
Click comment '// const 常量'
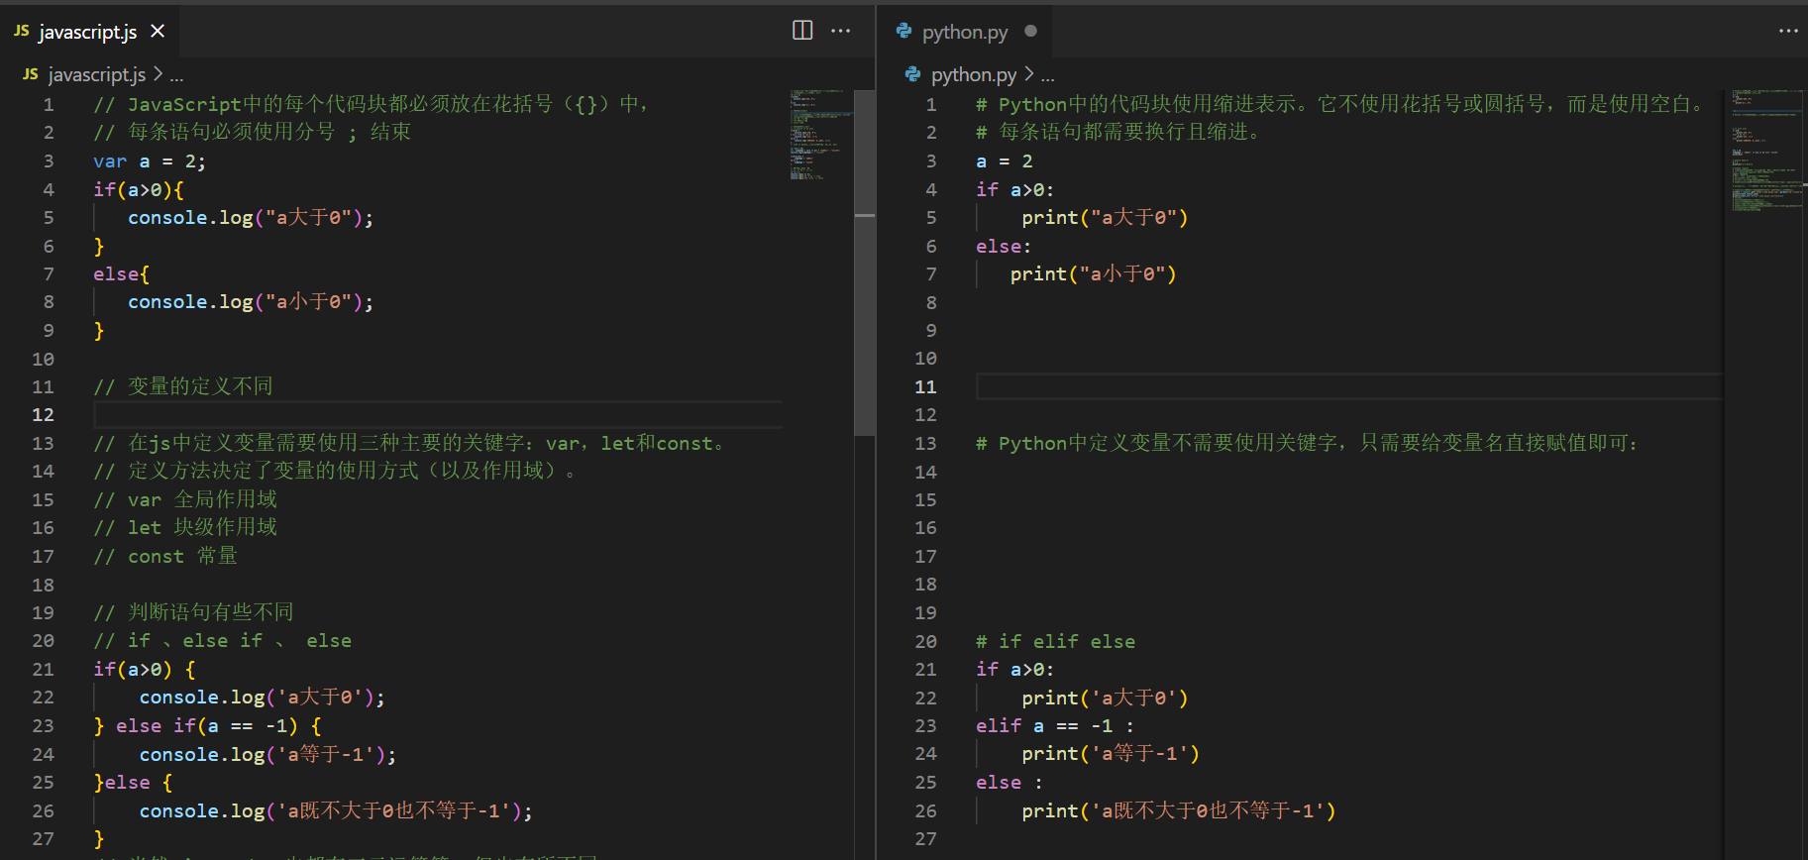coord(165,556)
